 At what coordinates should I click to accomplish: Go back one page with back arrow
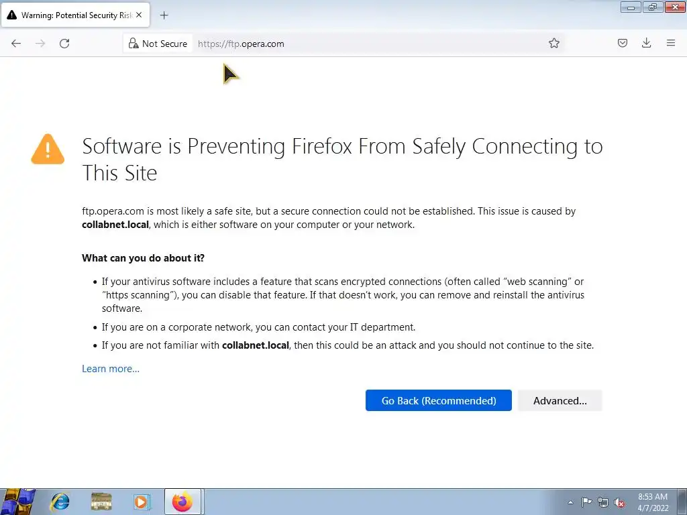16,44
